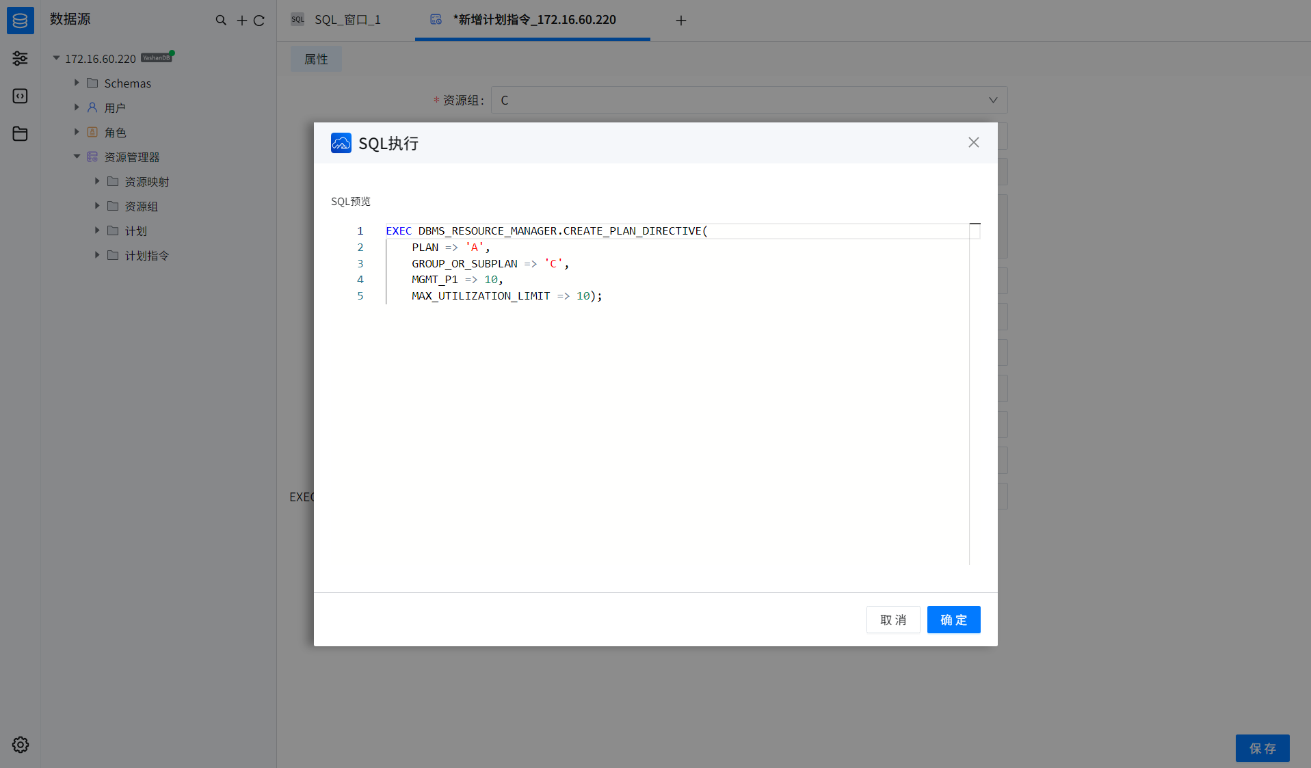Click the SQL preview editor scrollbar
The height and width of the screenshot is (768, 1311).
[x=975, y=394]
